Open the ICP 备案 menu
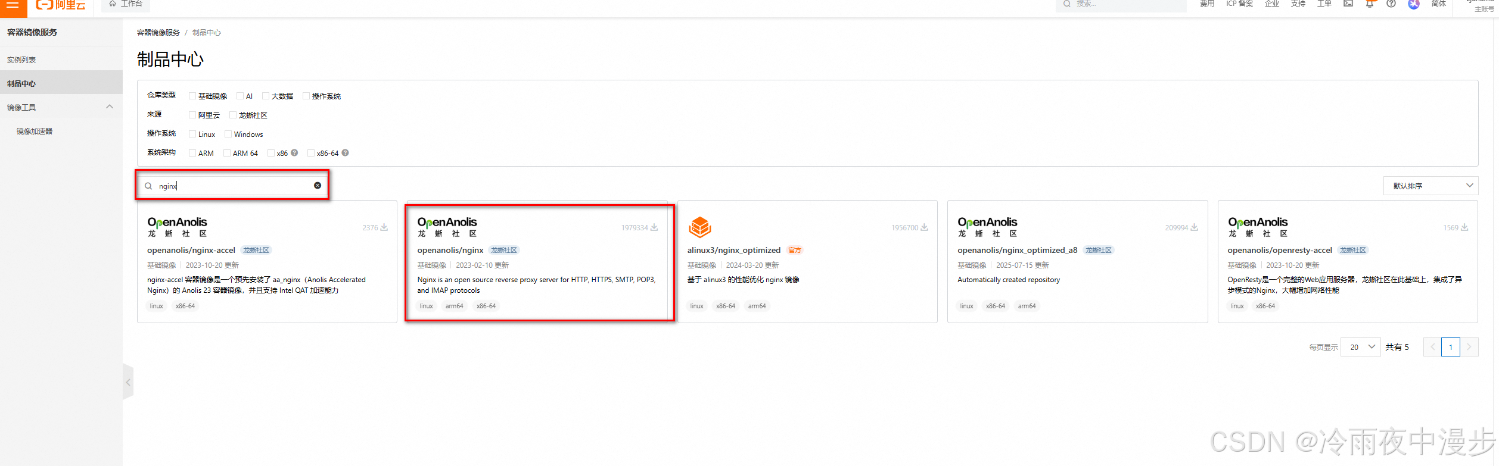Viewport: 1499px width, 466px height. [1239, 4]
